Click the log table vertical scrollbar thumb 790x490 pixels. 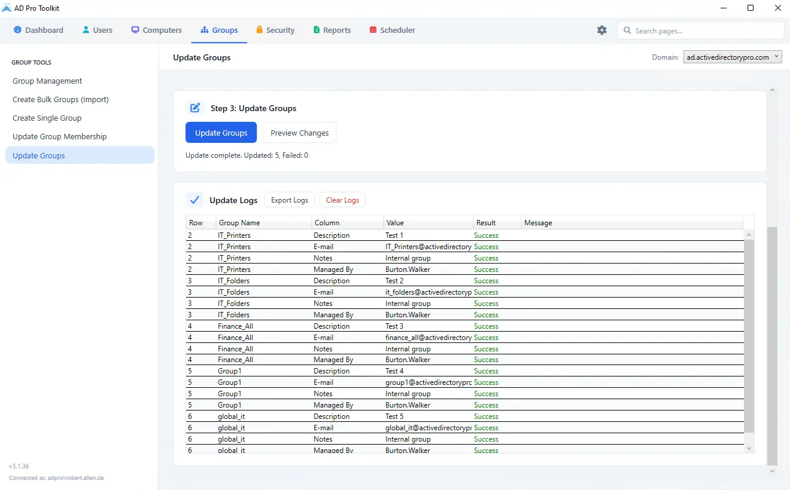[x=749, y=336]
